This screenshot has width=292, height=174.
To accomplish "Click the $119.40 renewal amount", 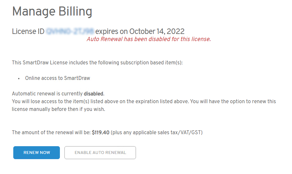I will pos(101,132).
